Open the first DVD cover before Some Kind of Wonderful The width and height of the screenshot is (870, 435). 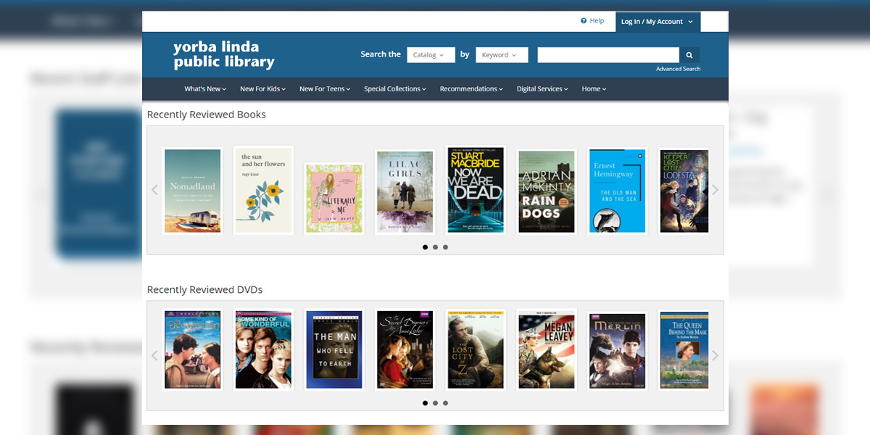(193, 350)
